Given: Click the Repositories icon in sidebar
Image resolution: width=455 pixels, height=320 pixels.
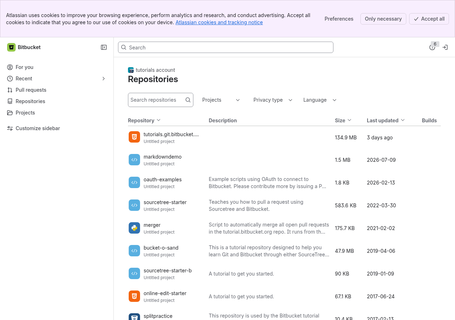Looking at the screenshot, I should tap(10, 101).
